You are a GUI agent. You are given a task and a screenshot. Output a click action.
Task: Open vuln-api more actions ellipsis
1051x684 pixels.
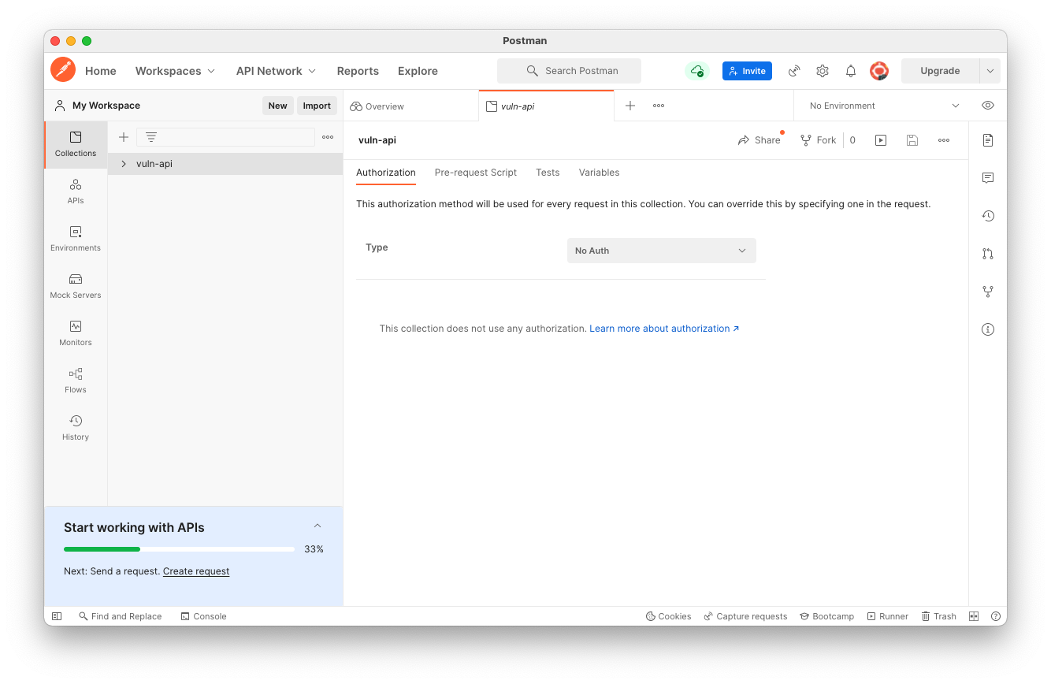(944, 140)
